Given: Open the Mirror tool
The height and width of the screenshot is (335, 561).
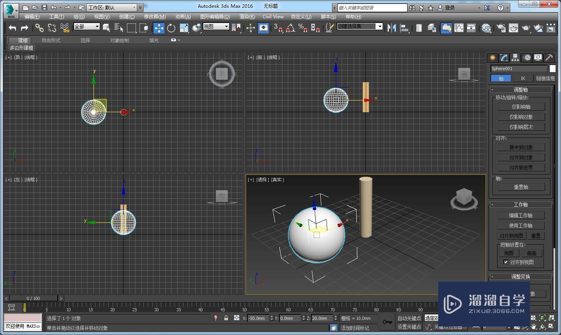Looking at the screenshot, I should coord(392,28).
